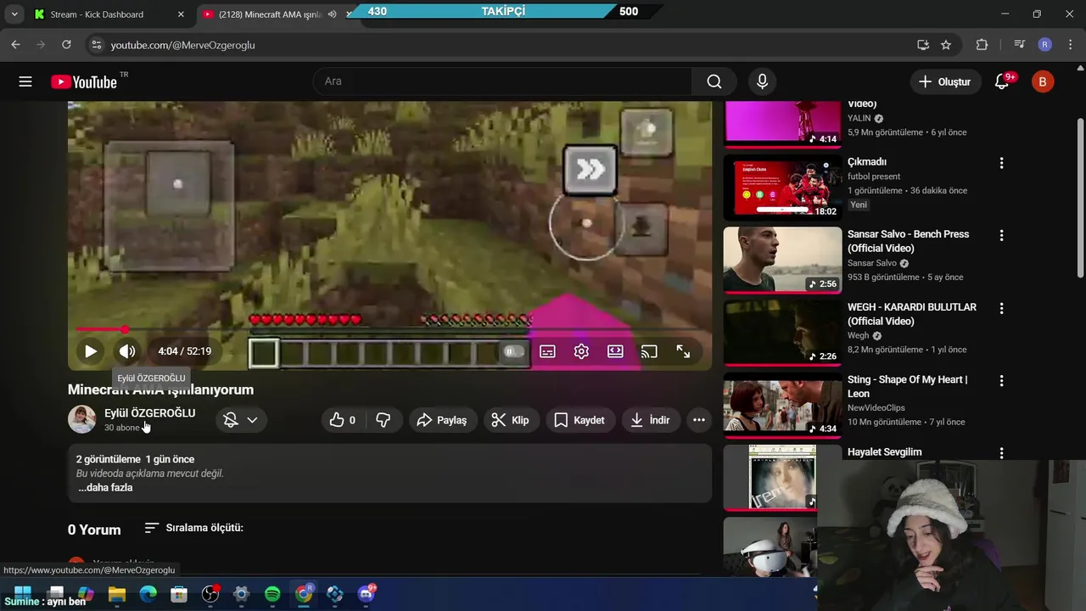
Task: Open options for WEGH KARARDI BULUTLAR
Action: (1001, 308)
